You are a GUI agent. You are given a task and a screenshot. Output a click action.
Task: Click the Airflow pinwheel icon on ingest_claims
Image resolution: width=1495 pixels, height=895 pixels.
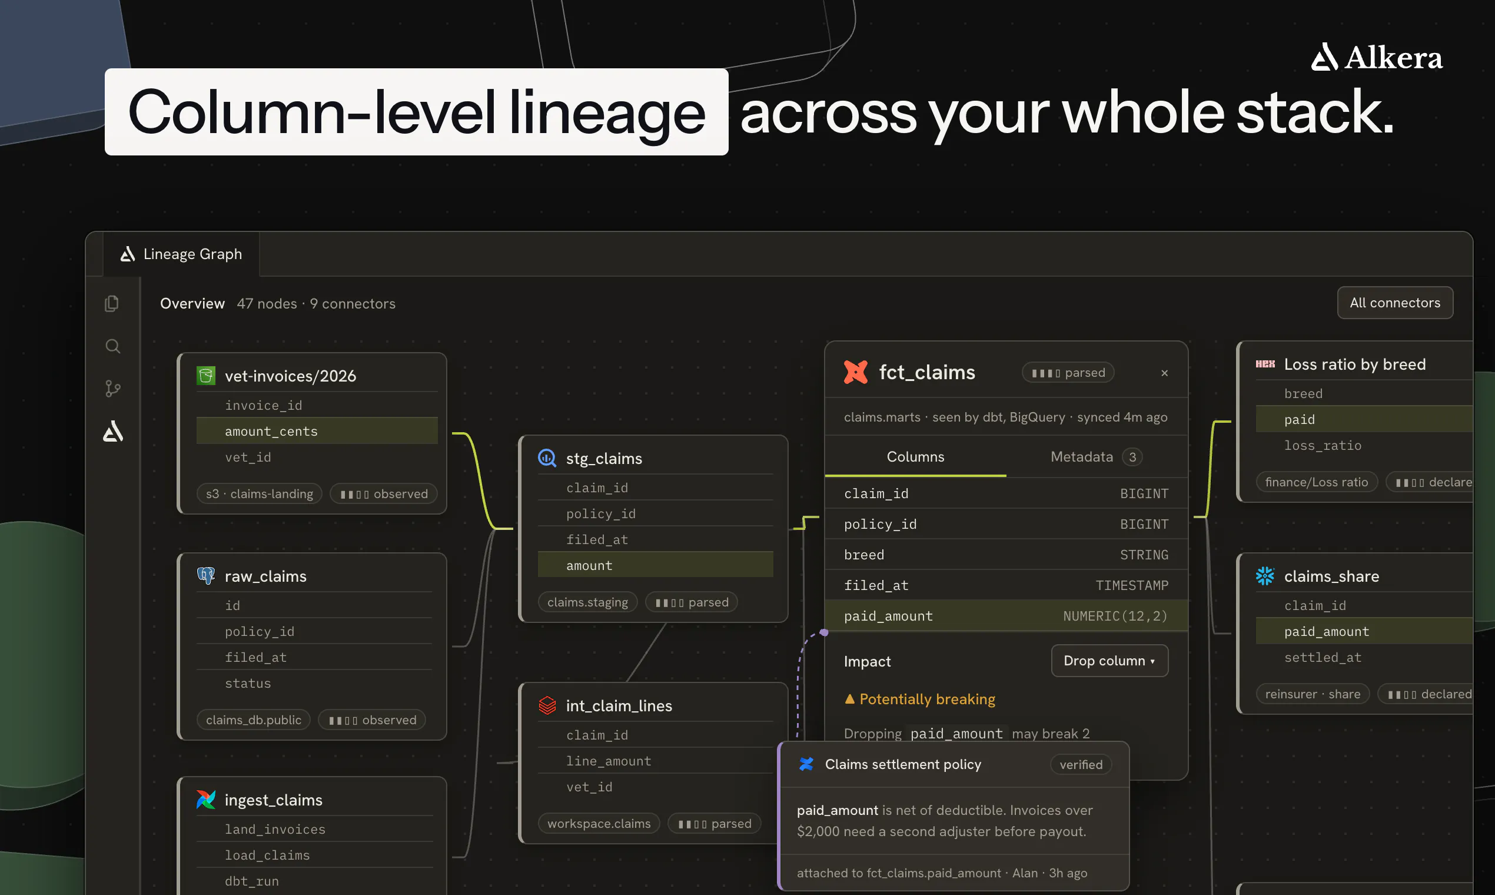pyautogui.click(x=206, y=800)
